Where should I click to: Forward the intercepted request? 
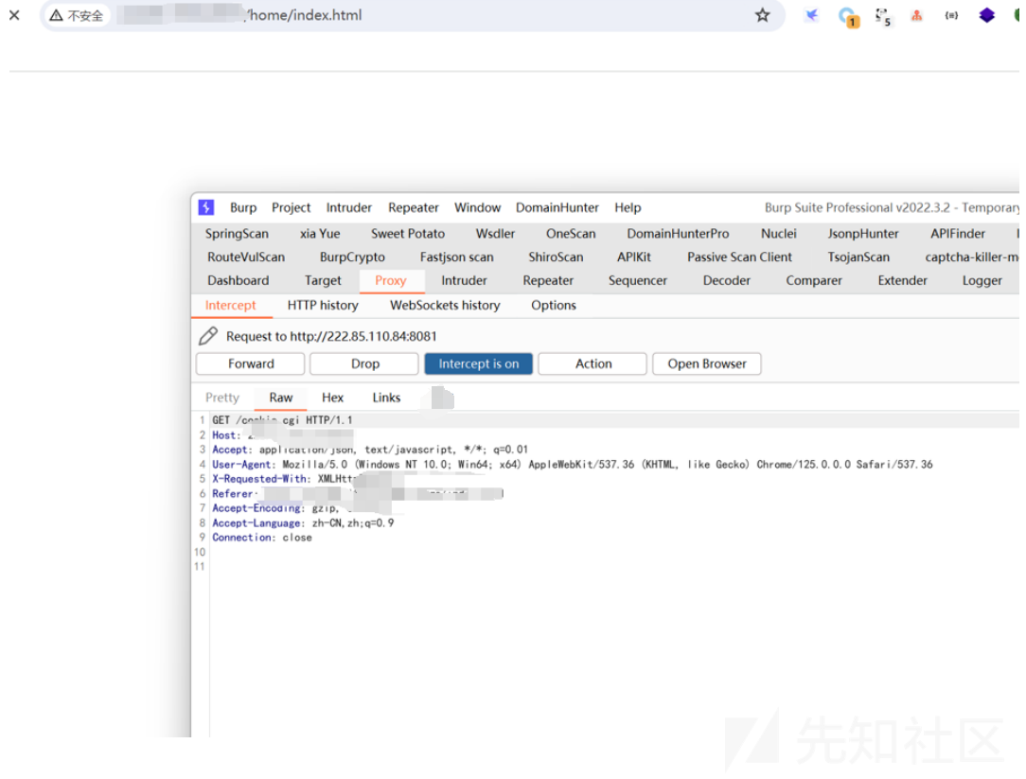251,364
